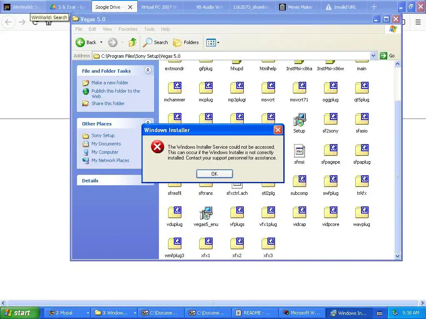Select the mcplug cabinet file icon

click(x=206, y=88)
